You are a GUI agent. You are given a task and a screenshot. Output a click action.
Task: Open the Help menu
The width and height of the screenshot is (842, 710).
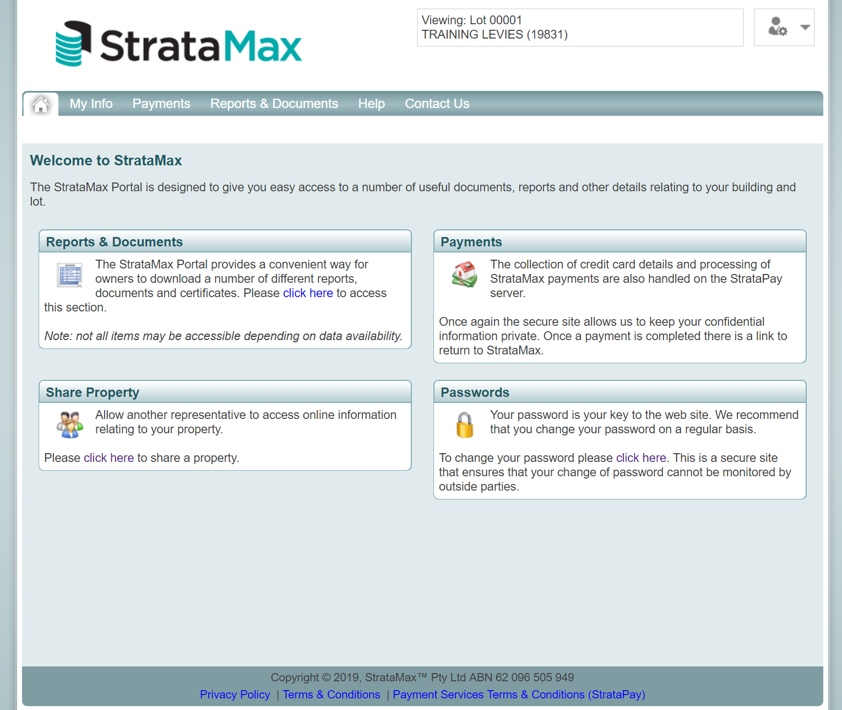(x=372, y=104)
